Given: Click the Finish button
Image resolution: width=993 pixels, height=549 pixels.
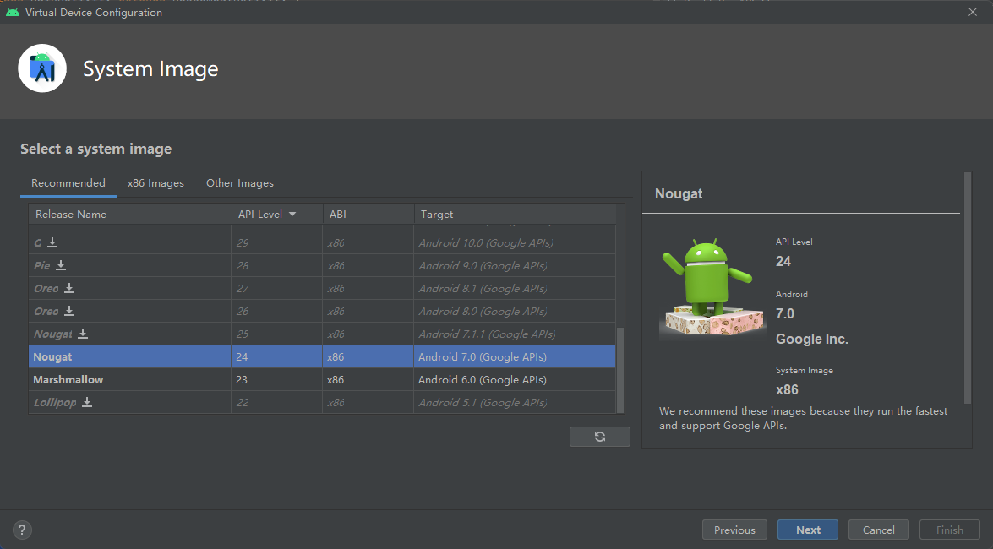Looking at the screenshot, I should coord(949,530).
